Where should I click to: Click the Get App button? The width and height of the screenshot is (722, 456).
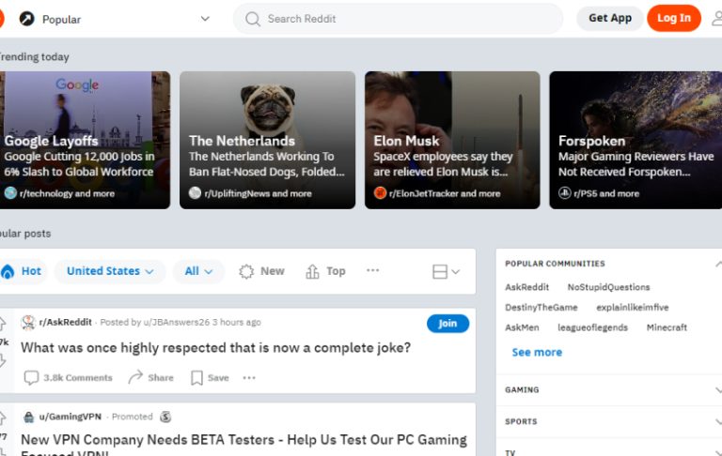(609, 19)
